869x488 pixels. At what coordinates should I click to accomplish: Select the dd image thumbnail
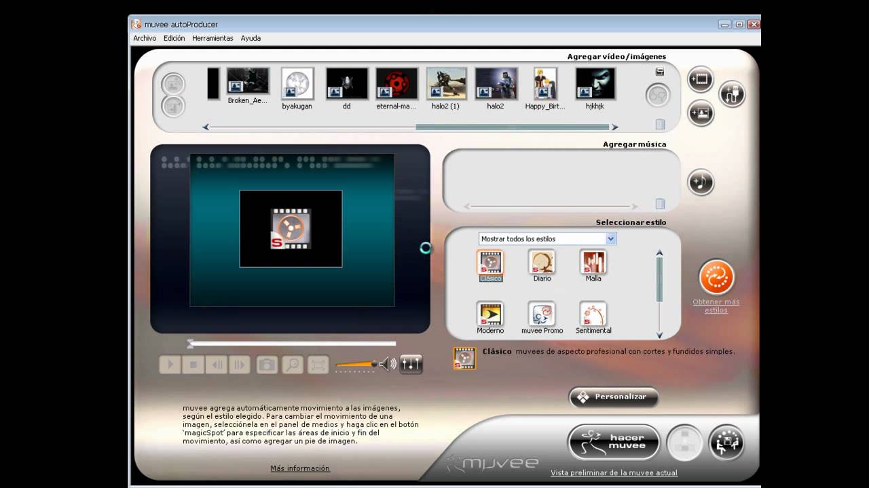point(347,83)
